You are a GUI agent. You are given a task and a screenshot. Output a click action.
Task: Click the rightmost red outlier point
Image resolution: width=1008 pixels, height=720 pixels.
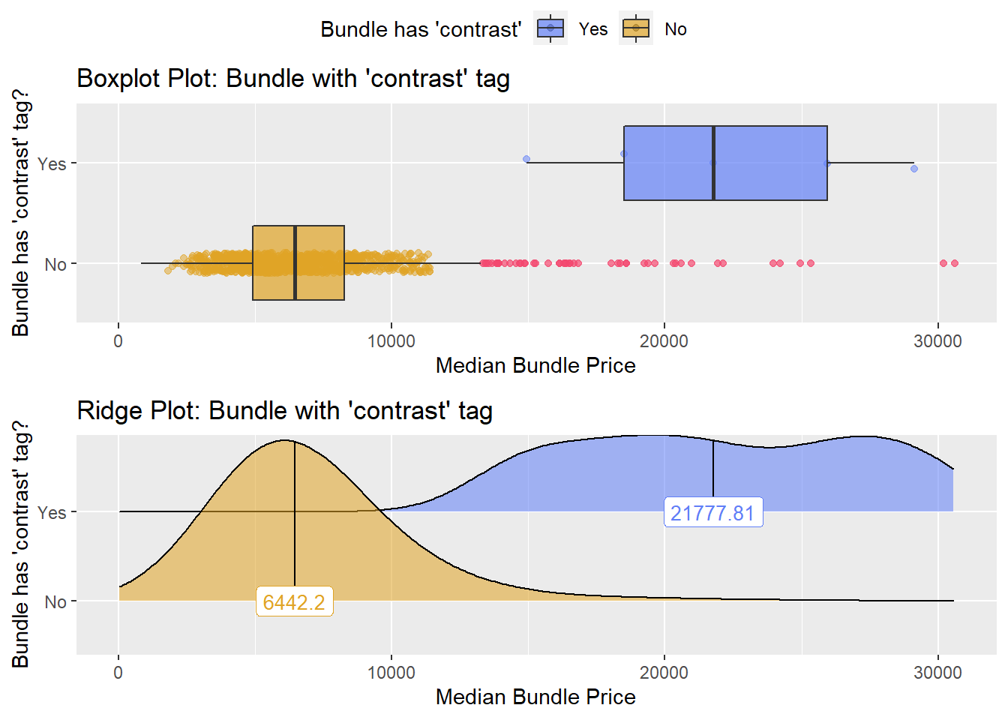pyautogui.click(x=955, y=263)
